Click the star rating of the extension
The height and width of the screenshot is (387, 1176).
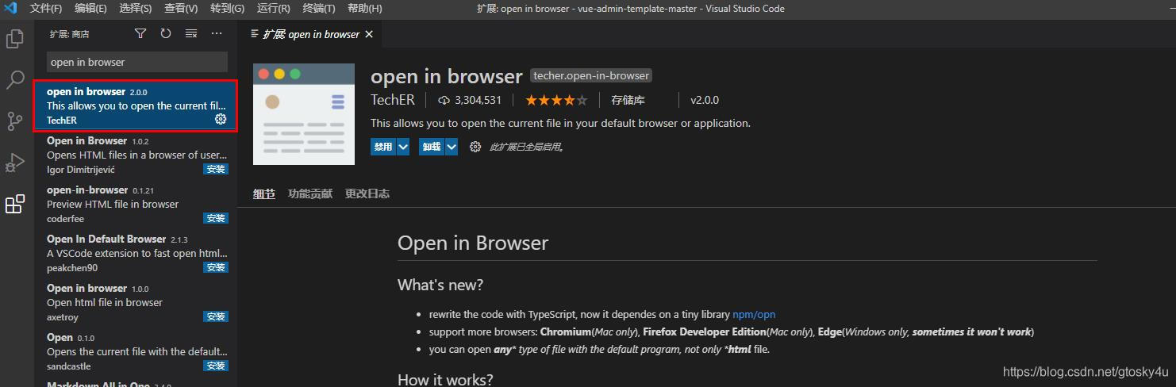point(556,100)
